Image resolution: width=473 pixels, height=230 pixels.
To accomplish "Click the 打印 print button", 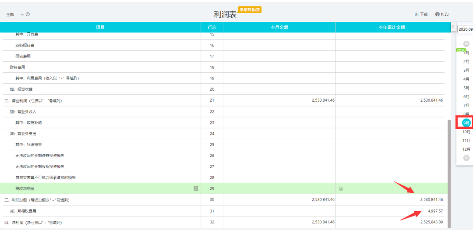I will click(442, 14).
